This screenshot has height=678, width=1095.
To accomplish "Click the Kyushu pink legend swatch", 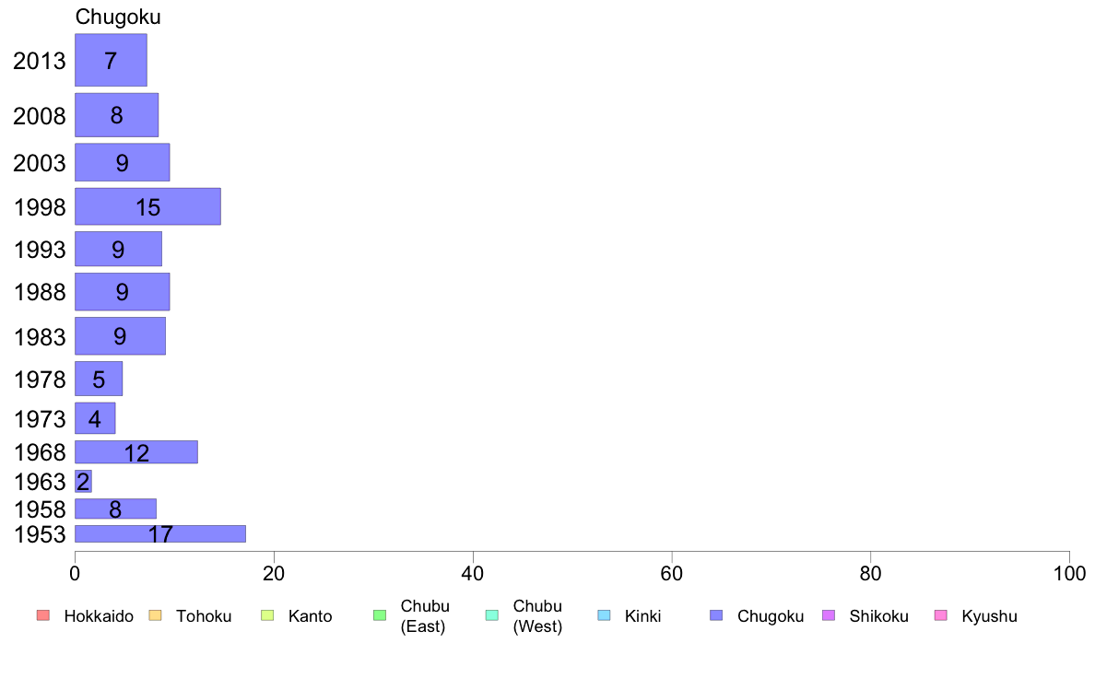I will tap(941, 615).
